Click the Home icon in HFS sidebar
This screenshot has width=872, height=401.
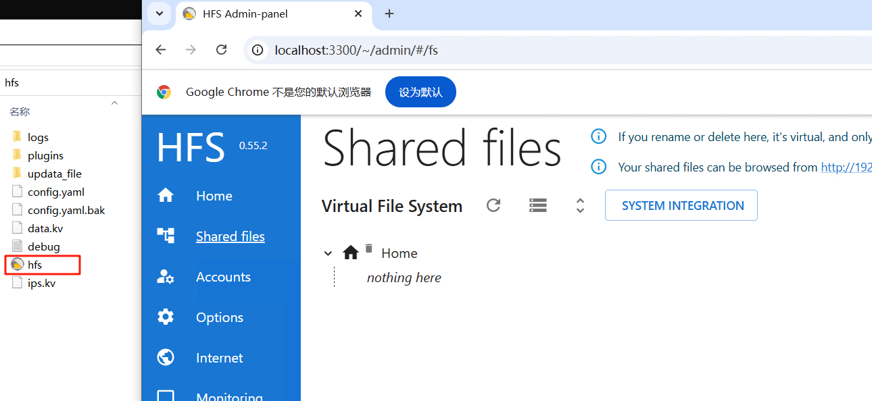(x=166, y=196)
